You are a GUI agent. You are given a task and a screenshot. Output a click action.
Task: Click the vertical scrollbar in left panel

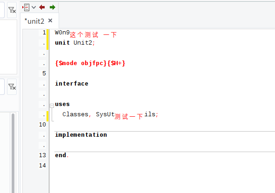[x=13, y=153]
